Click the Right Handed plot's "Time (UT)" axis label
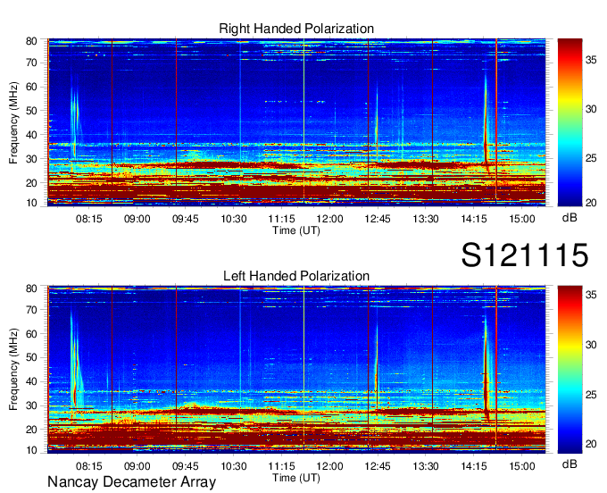The image size is (607, 493). 296,230
